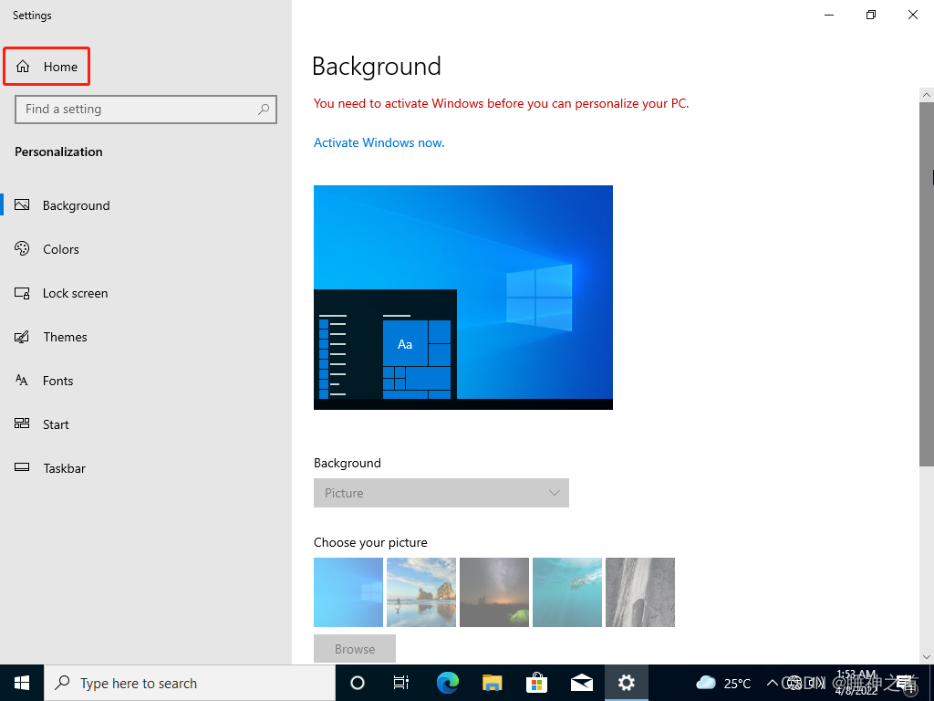Open Cortana circle icon on the taskbar

358,683
